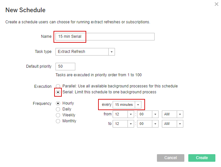Open the from AM/PM dropdown
The height and width of the screenshot is (167, 221).
[180, 114]
